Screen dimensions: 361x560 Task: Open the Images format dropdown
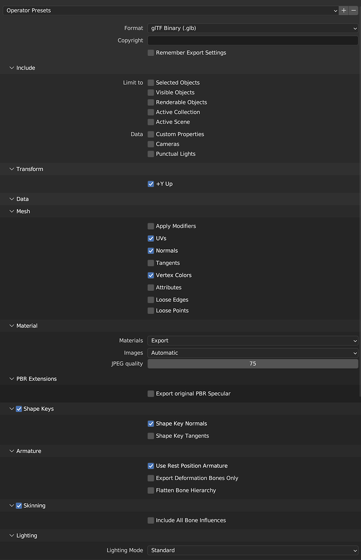[252, 353]
